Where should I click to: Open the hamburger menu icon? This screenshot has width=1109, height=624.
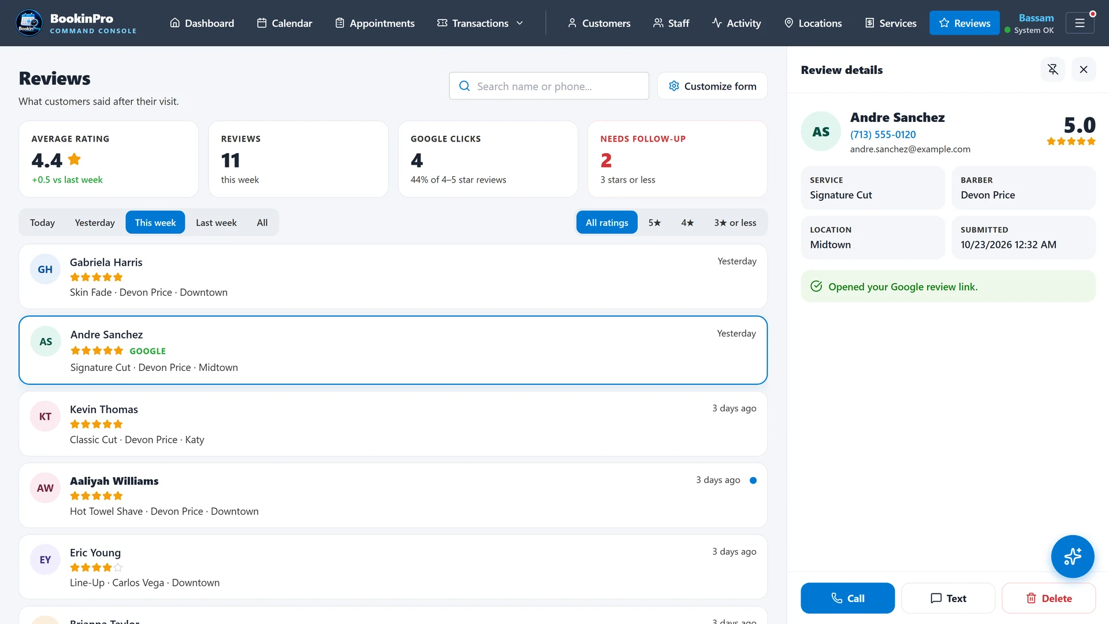click(x=1080, y=23)
